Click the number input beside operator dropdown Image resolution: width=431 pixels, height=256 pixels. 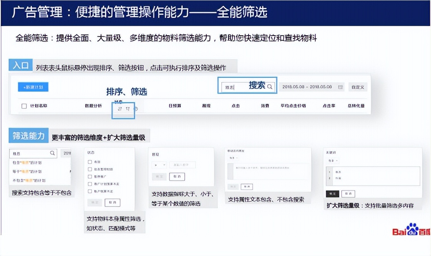[182, 165]
